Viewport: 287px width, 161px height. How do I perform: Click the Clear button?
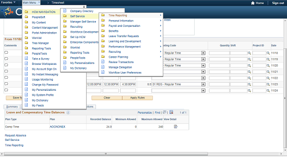pyautogui.click(x=107, y=98)
